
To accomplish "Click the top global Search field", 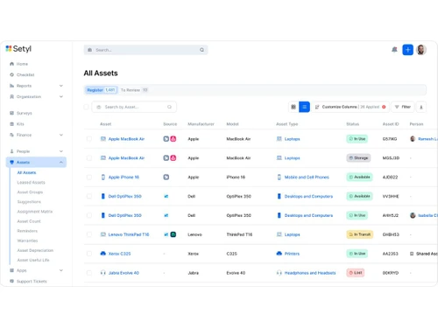I will pos(145,50).
